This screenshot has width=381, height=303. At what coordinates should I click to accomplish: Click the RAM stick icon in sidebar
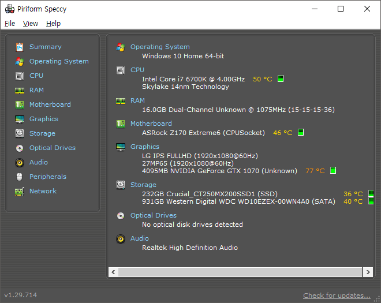click(x=20, y=91)
